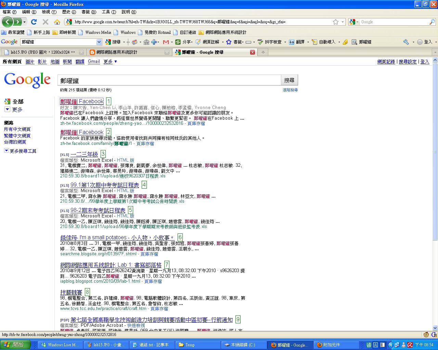
Task: Reload the current page
Action: [34, 22]
